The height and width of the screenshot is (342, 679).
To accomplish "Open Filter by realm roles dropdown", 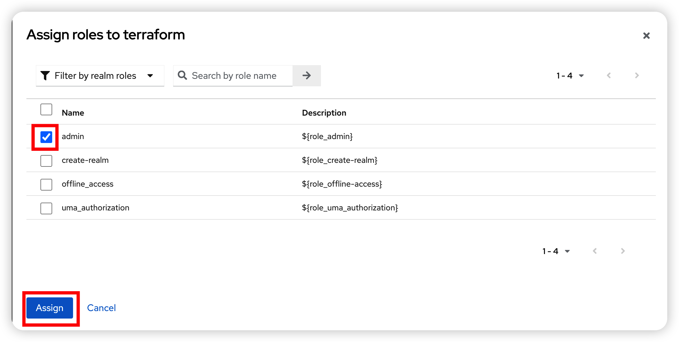I will (x=100, y=76).
